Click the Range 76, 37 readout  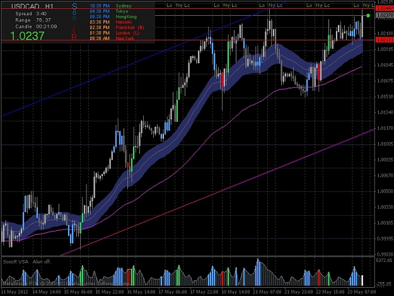[33, 20]
